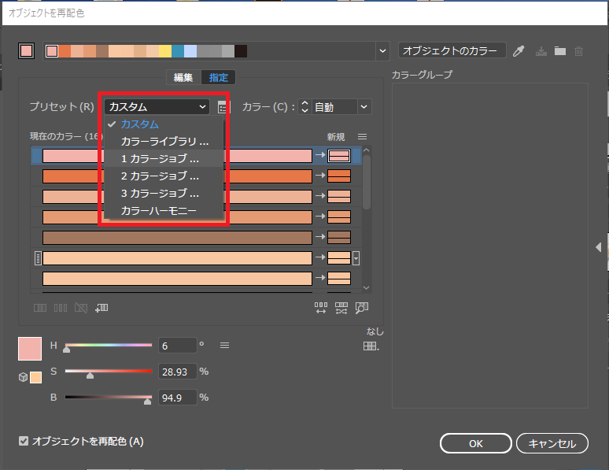Click the eyedropper get-colors-from-art icon
The height and width of the screenshot is (470, 609).
pos(519,51)
